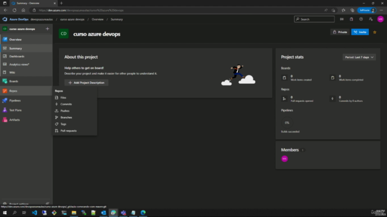Viewport: 387px width, 217px height.
Task: Click the Azure DevOps logo
Action: [5, 19]
